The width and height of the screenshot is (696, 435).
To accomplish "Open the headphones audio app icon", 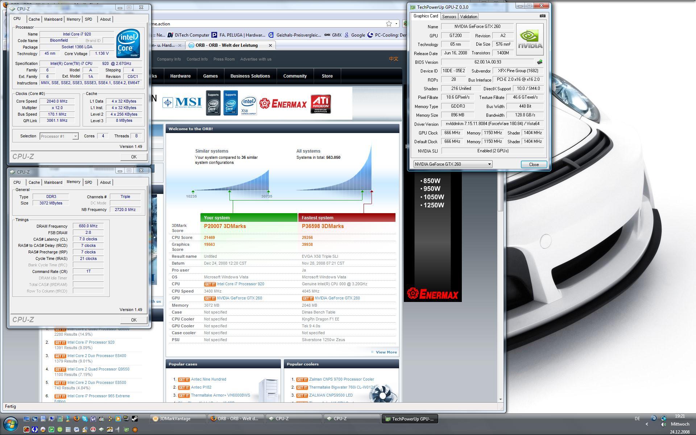I will 93,419.
